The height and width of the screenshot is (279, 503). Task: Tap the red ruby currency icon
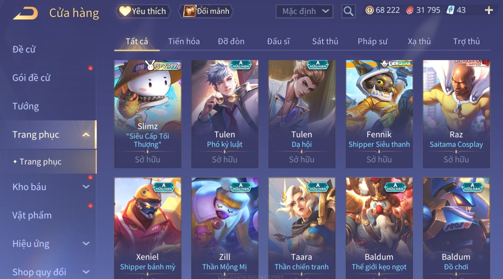pyautogui.click(x=410, y=10)
